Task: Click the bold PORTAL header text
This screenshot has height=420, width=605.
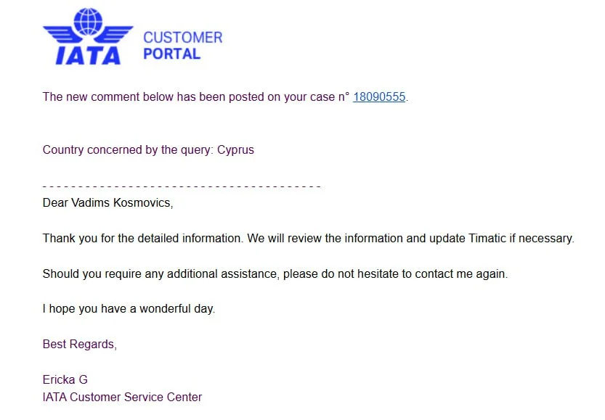Action: coord(171,54)
